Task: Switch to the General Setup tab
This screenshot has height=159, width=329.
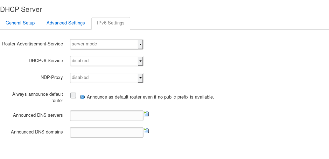Action: (20, 23)
